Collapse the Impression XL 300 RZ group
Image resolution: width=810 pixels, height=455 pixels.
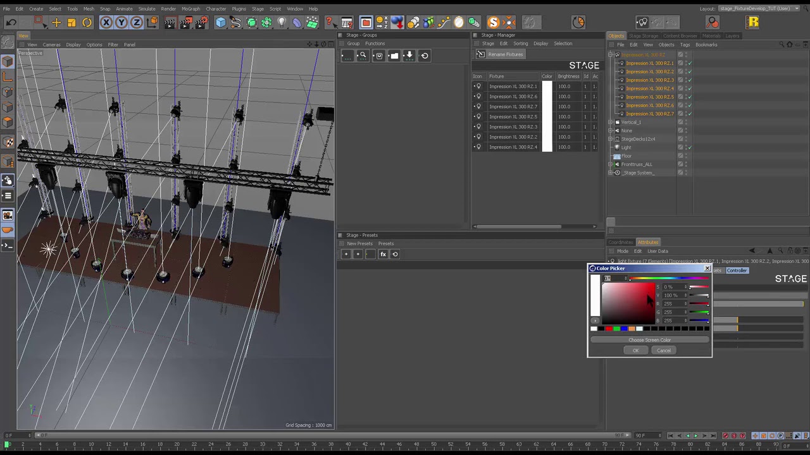pyautogui.click(x=610, y=55)
